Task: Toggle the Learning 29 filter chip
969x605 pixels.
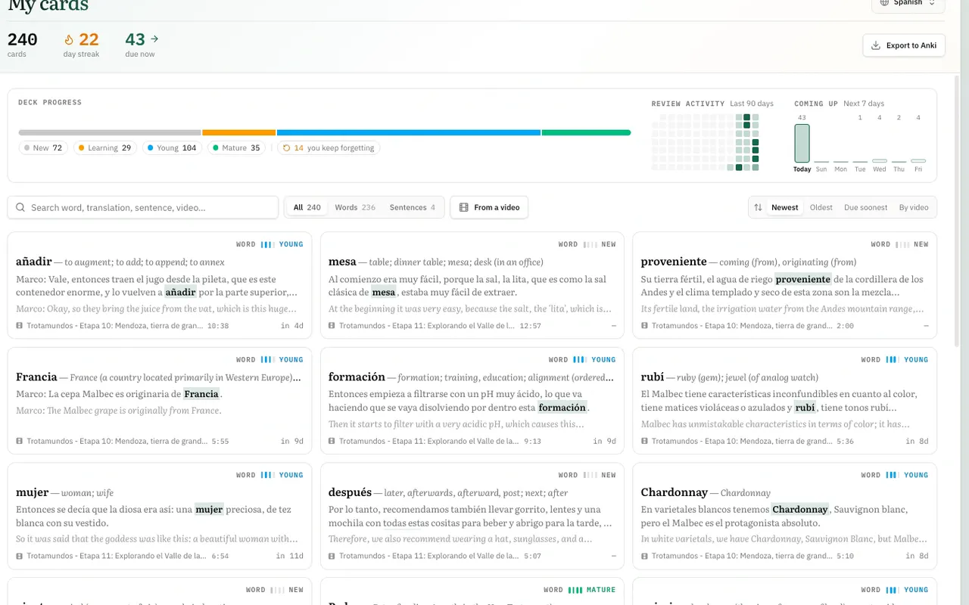Action: click(x=105, y=148)
